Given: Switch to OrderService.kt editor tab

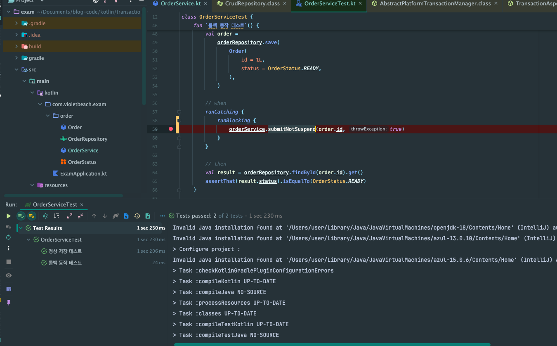Looking at the screenshot, I should click(181, 4).
